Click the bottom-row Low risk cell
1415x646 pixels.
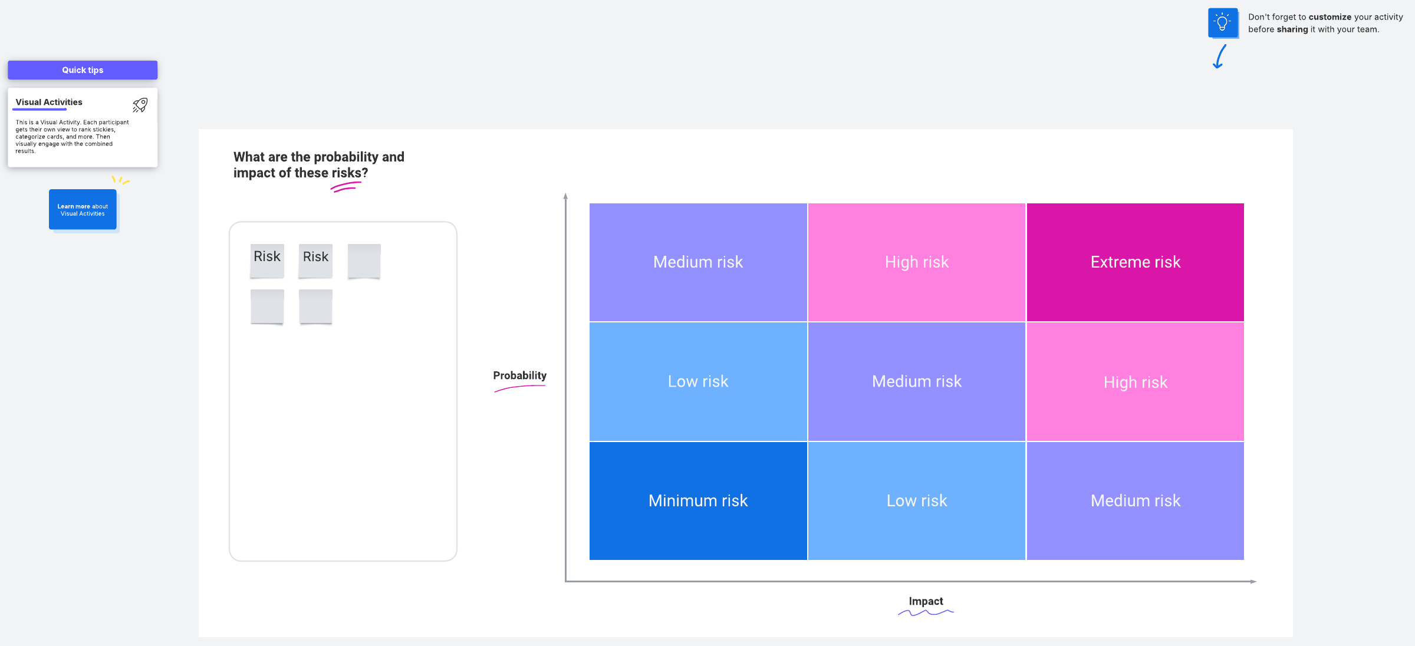(x=916, y=500)
